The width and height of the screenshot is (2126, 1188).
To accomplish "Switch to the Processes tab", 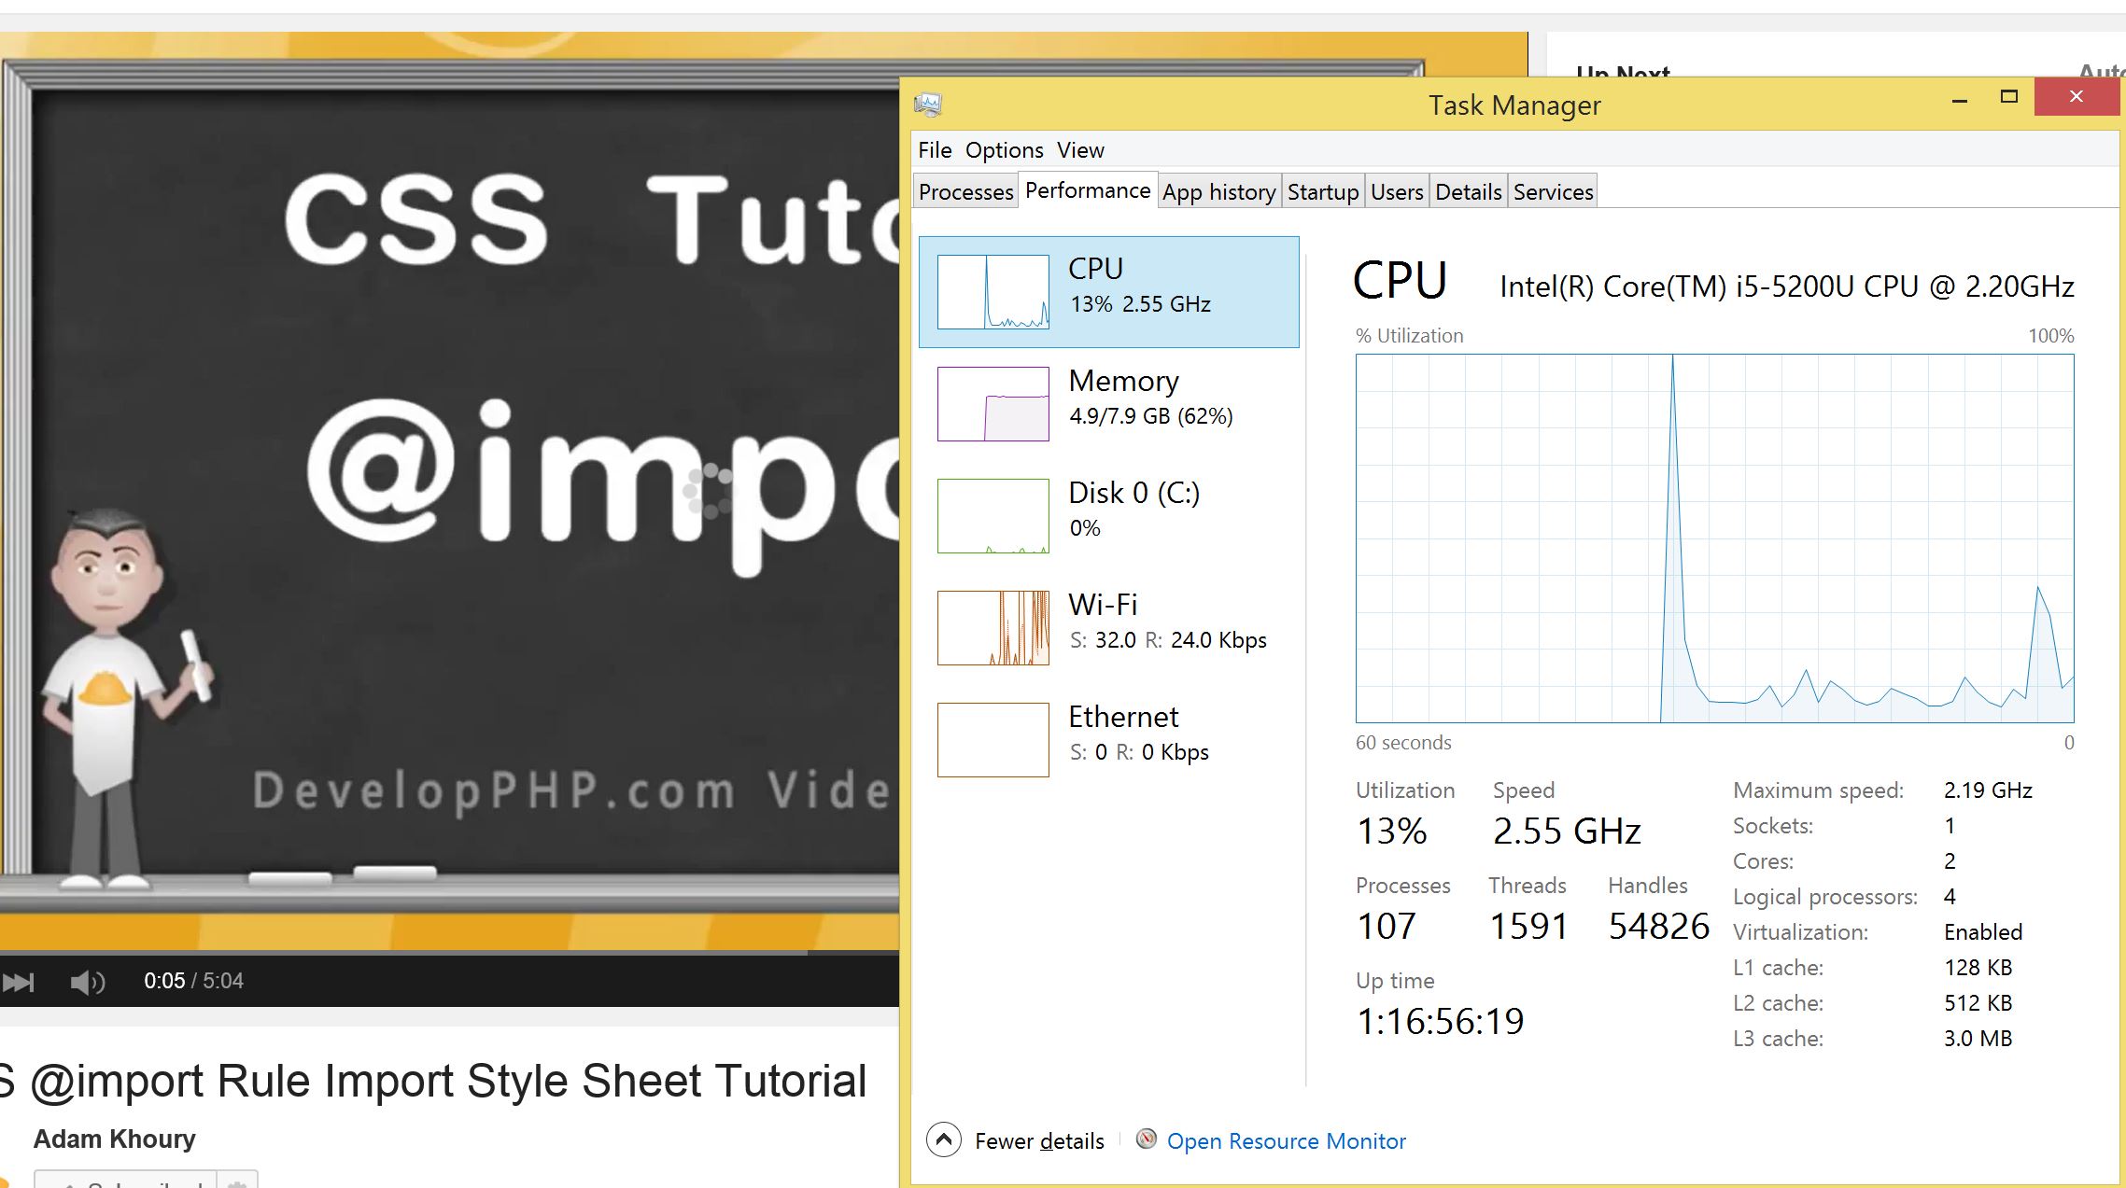I will [x=965, y=191].
